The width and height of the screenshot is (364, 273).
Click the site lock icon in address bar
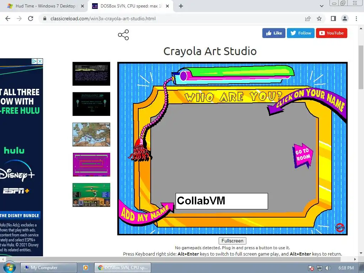pos(45,18)
